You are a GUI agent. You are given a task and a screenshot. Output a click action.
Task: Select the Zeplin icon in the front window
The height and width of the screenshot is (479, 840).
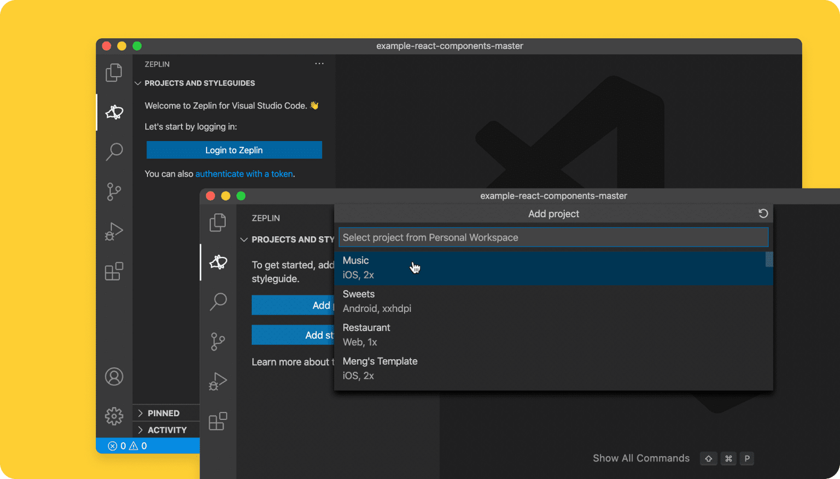coord(218,262)
